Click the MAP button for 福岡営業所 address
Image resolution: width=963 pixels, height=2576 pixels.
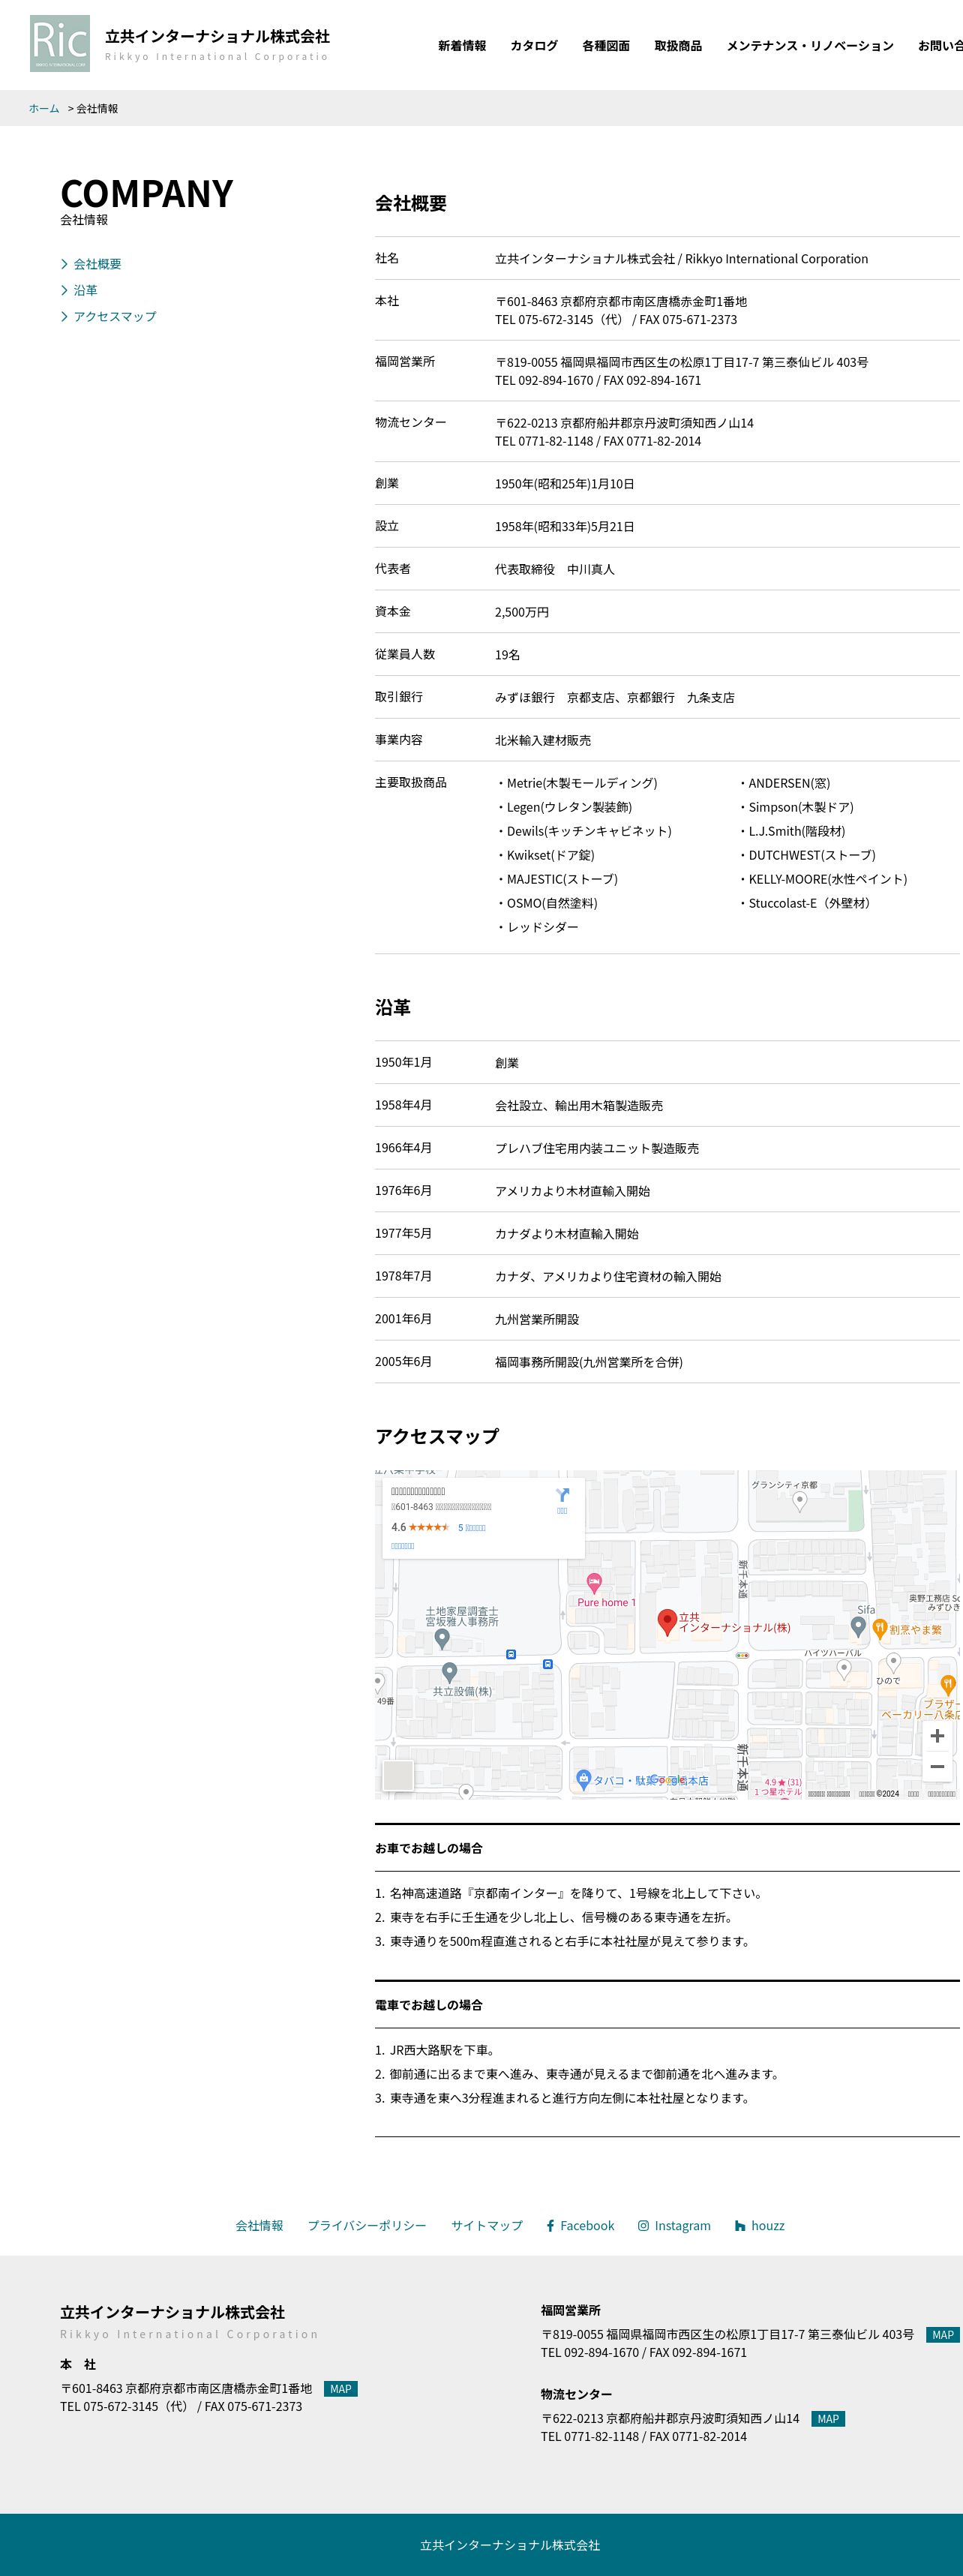tap(943, 2334)
